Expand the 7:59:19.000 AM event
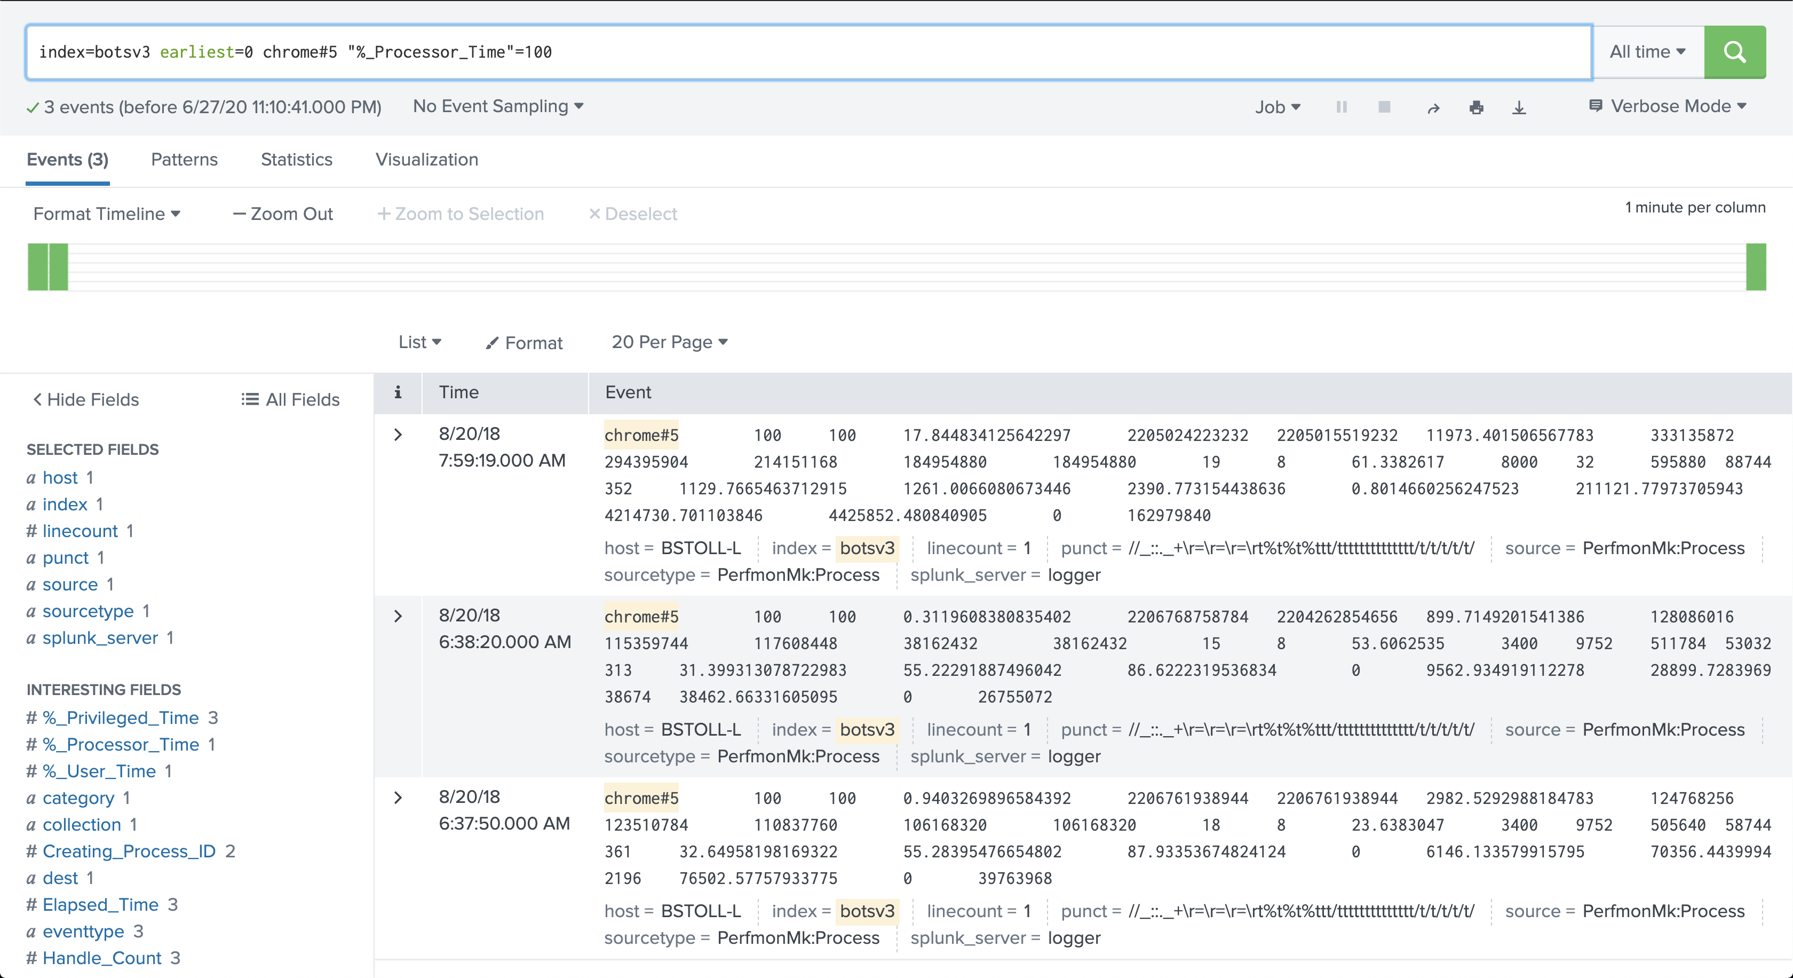The image size is (1793, 978). point(398,435)
